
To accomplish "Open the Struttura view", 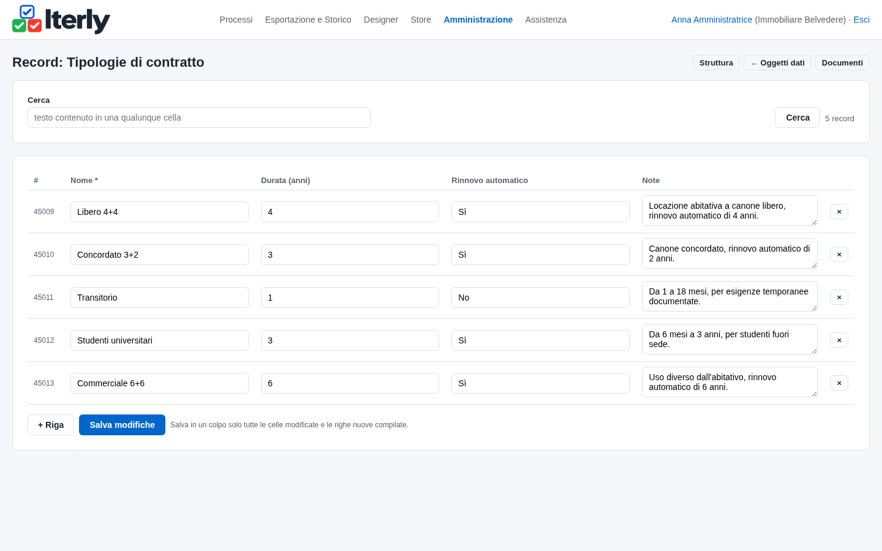I will tap(716, 63).
